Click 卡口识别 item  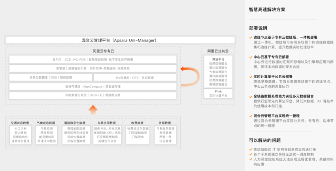tap(20, 129)
